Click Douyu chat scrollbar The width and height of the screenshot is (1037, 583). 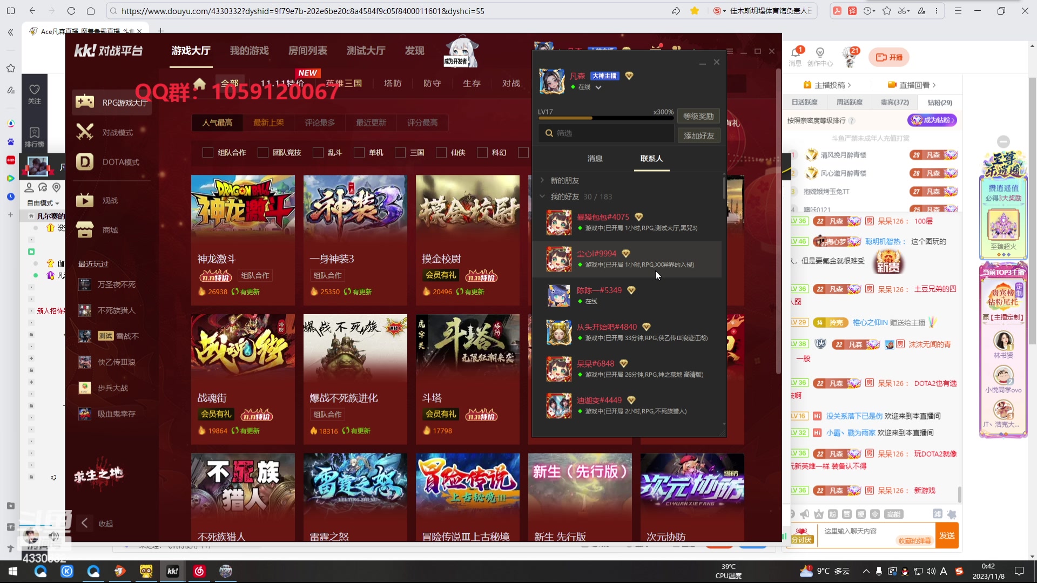point(959,493)
